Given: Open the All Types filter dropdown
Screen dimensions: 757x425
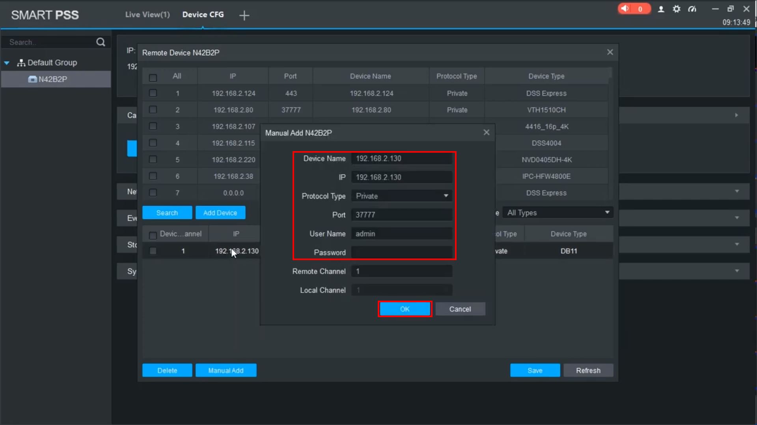Looking at the screenshot, I should (558, 213).
